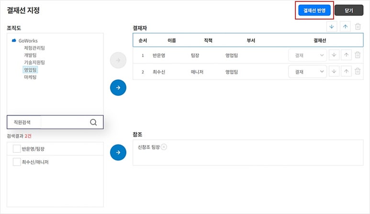Move 최수신 up using its row arrow

pyautogui.click(x=345, y=72)
